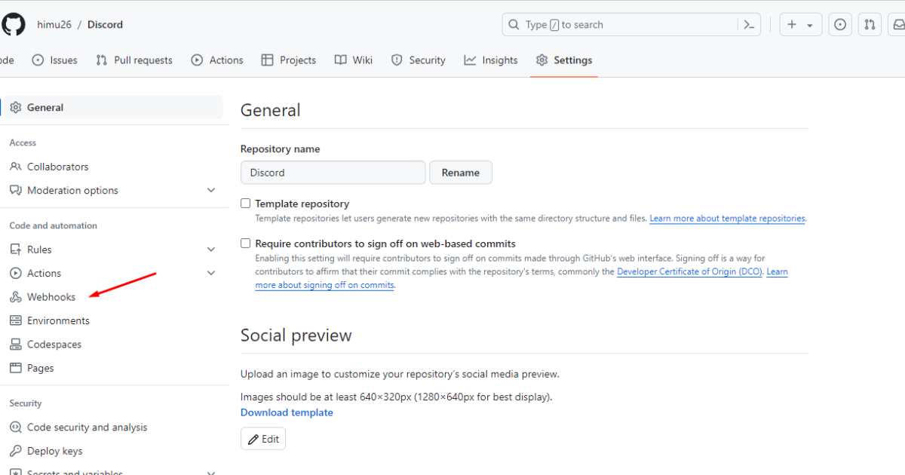Expand sidebar Actions section chevron
Screen dimensions: 905x475
pyautogui.click(x=211, y=273)
